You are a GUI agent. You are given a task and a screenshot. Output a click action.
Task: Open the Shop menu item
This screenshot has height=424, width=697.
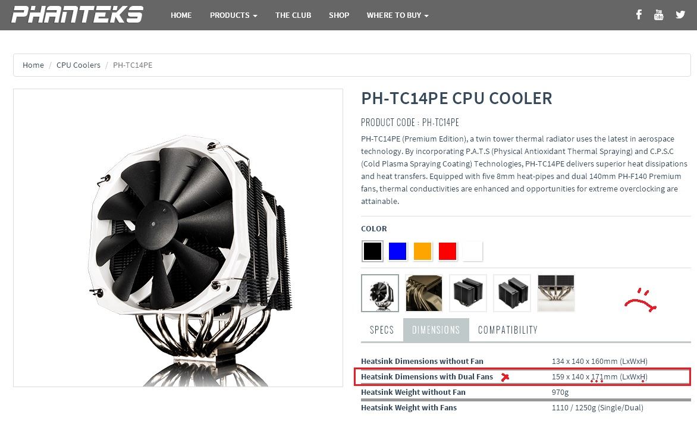(x=339, y=15)
